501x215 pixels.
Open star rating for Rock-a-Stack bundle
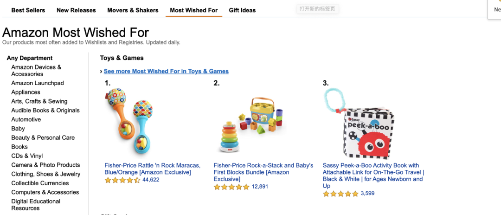pyautogui.click(x=231, y=187)
